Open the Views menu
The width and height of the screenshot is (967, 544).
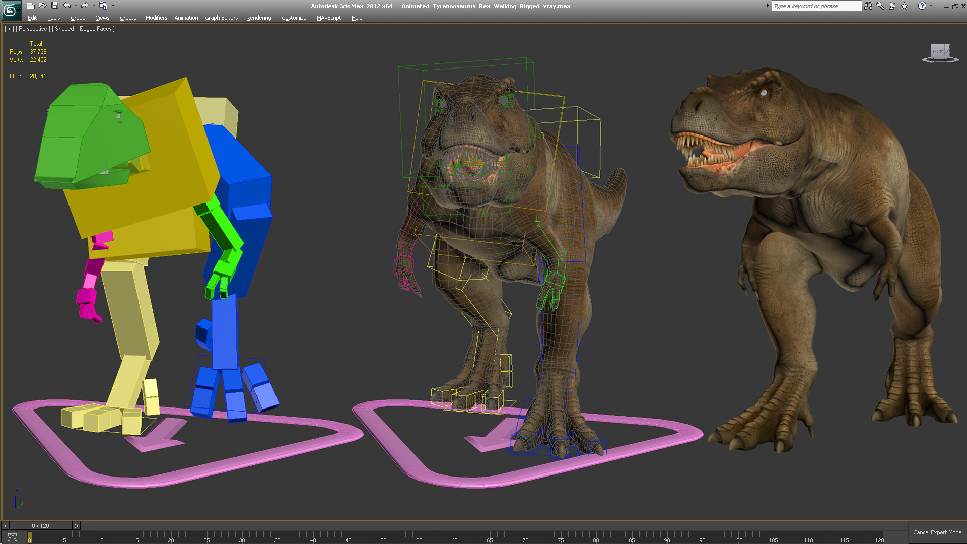click(103, 18)
